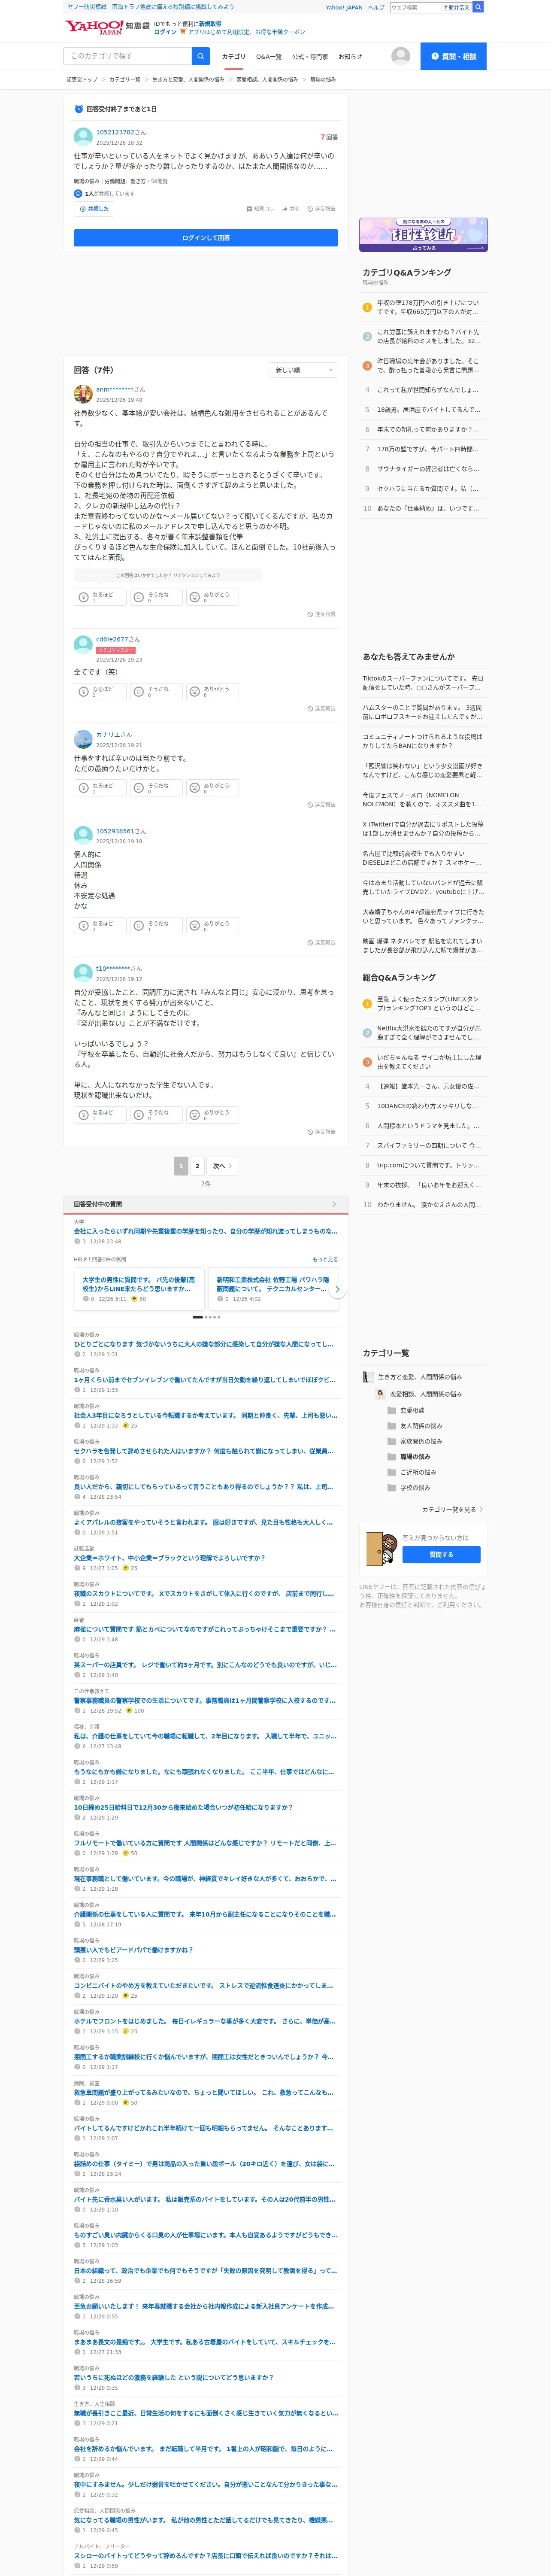This screenshot has height=2576, width=551.
Task: Select the お知らせ tab
Action: click(350, 57)
